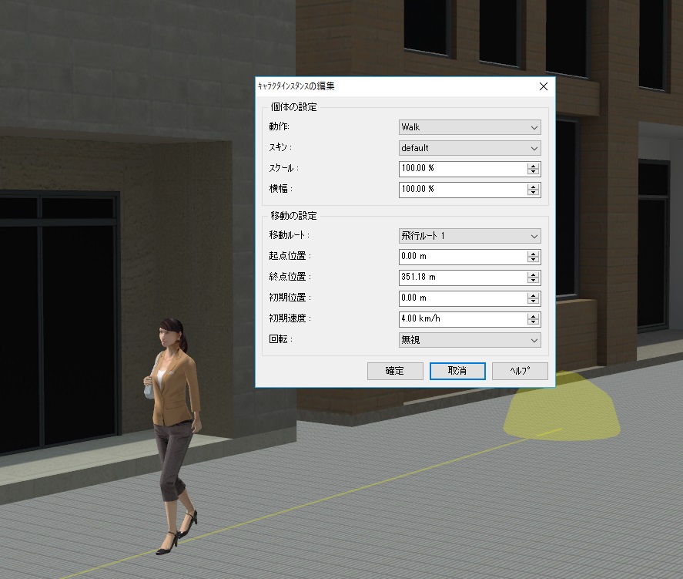Open the スキン default dropdown
Viewport: 683px width, 579px height.
pos(470,148)
